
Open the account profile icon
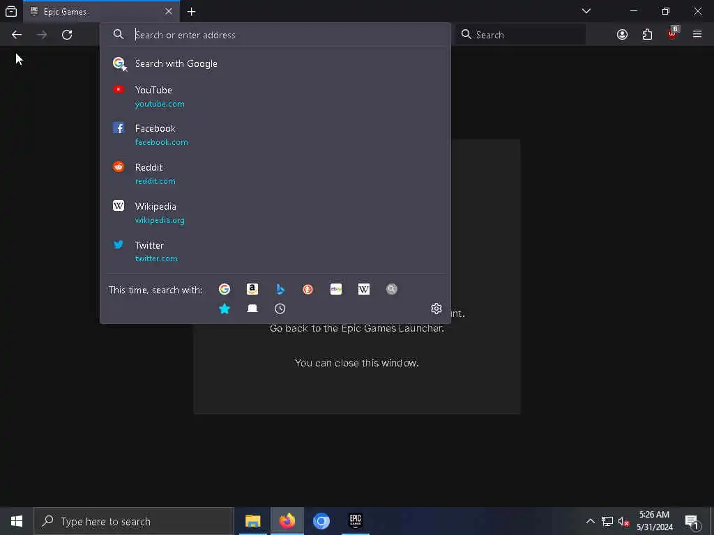[x=622, y=35]
